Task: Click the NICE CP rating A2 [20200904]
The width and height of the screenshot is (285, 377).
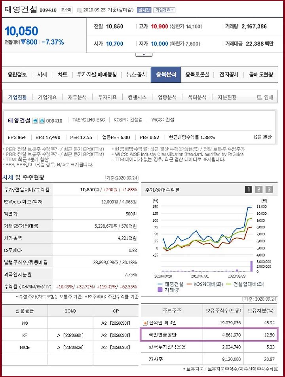Action: click(x=116, y=347)
